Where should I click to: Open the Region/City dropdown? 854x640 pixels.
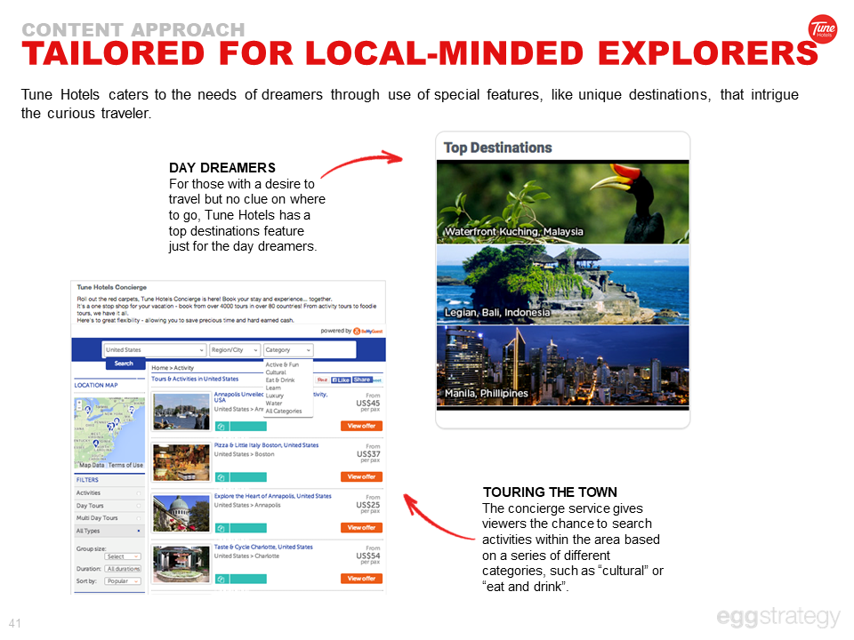pyautogui.click(x=235, y=350)
